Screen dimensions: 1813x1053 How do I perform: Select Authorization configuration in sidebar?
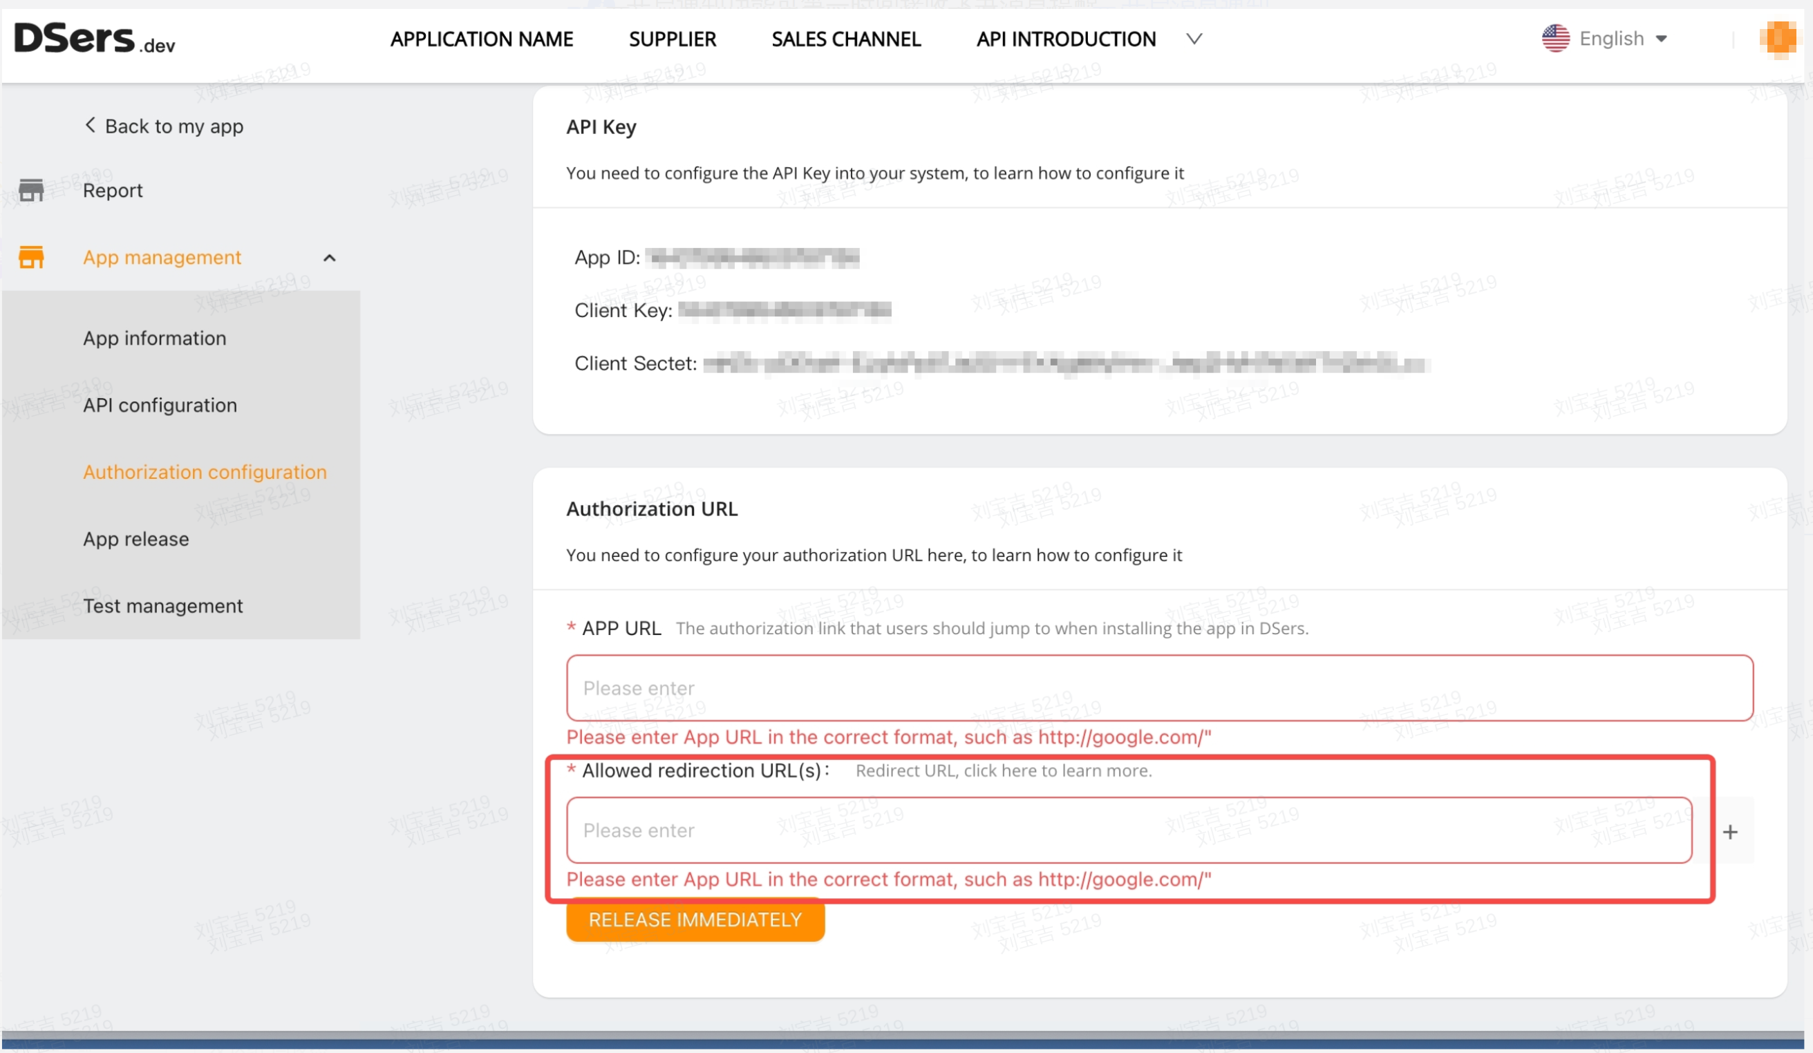(x=204, y=472)
